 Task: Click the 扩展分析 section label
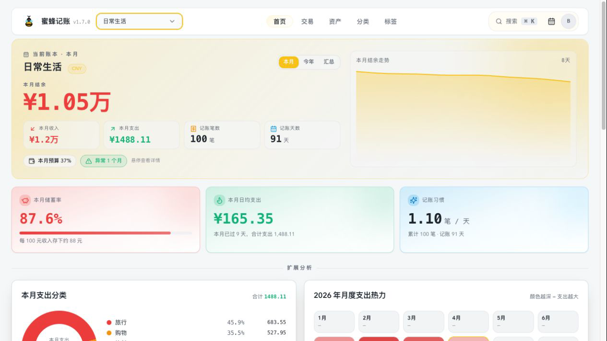tap(299, 268)
